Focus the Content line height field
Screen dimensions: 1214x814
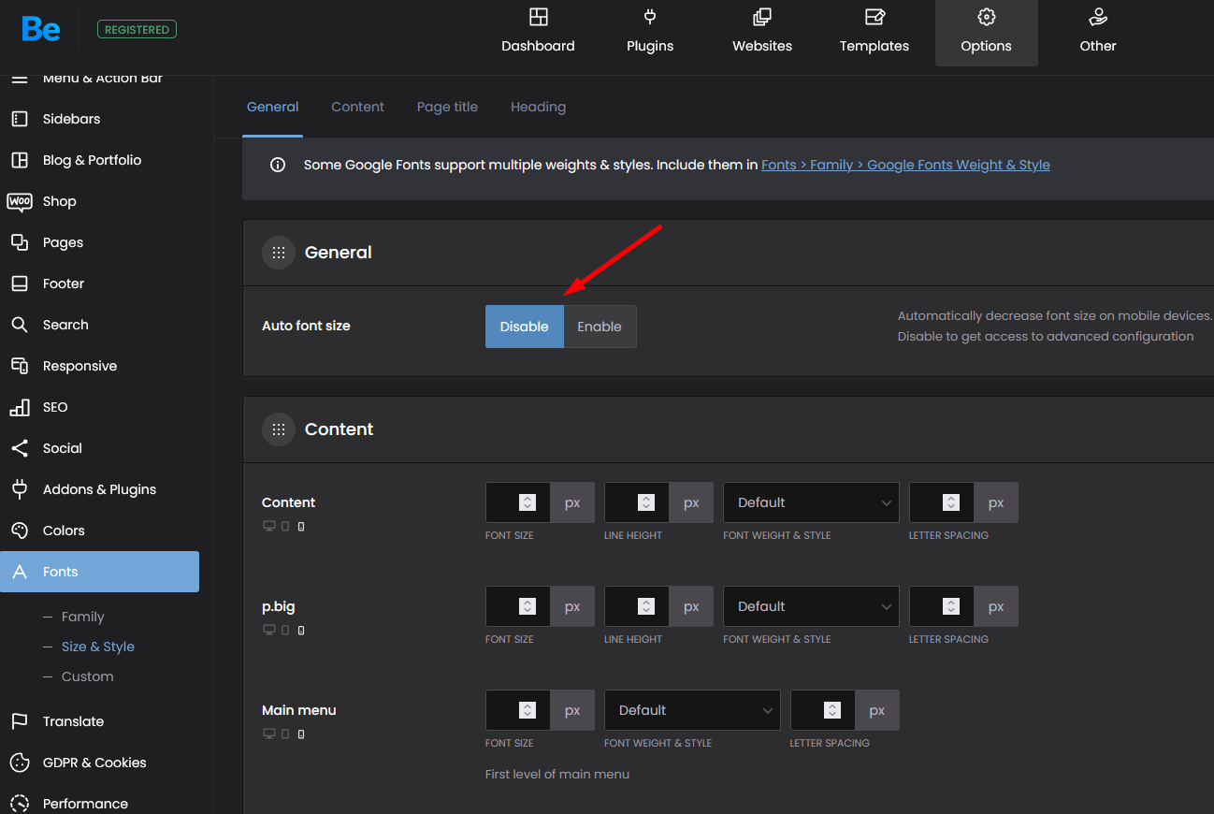636,502
